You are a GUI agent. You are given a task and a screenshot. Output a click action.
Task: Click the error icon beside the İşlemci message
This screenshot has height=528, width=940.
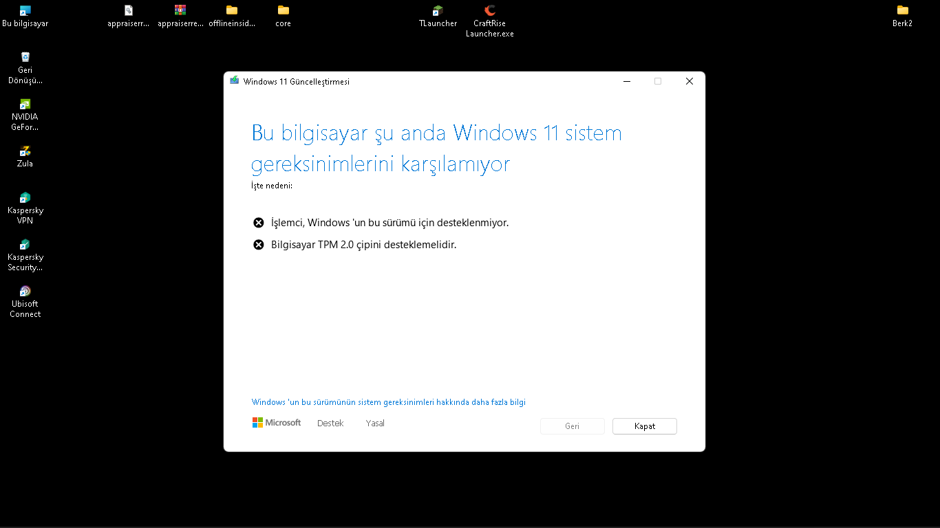(259, 223)
